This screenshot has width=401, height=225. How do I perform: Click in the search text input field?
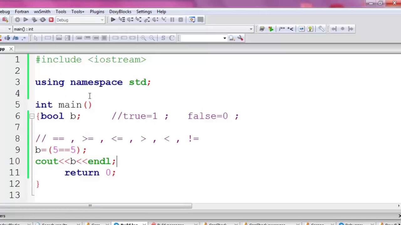pos(201,38)
